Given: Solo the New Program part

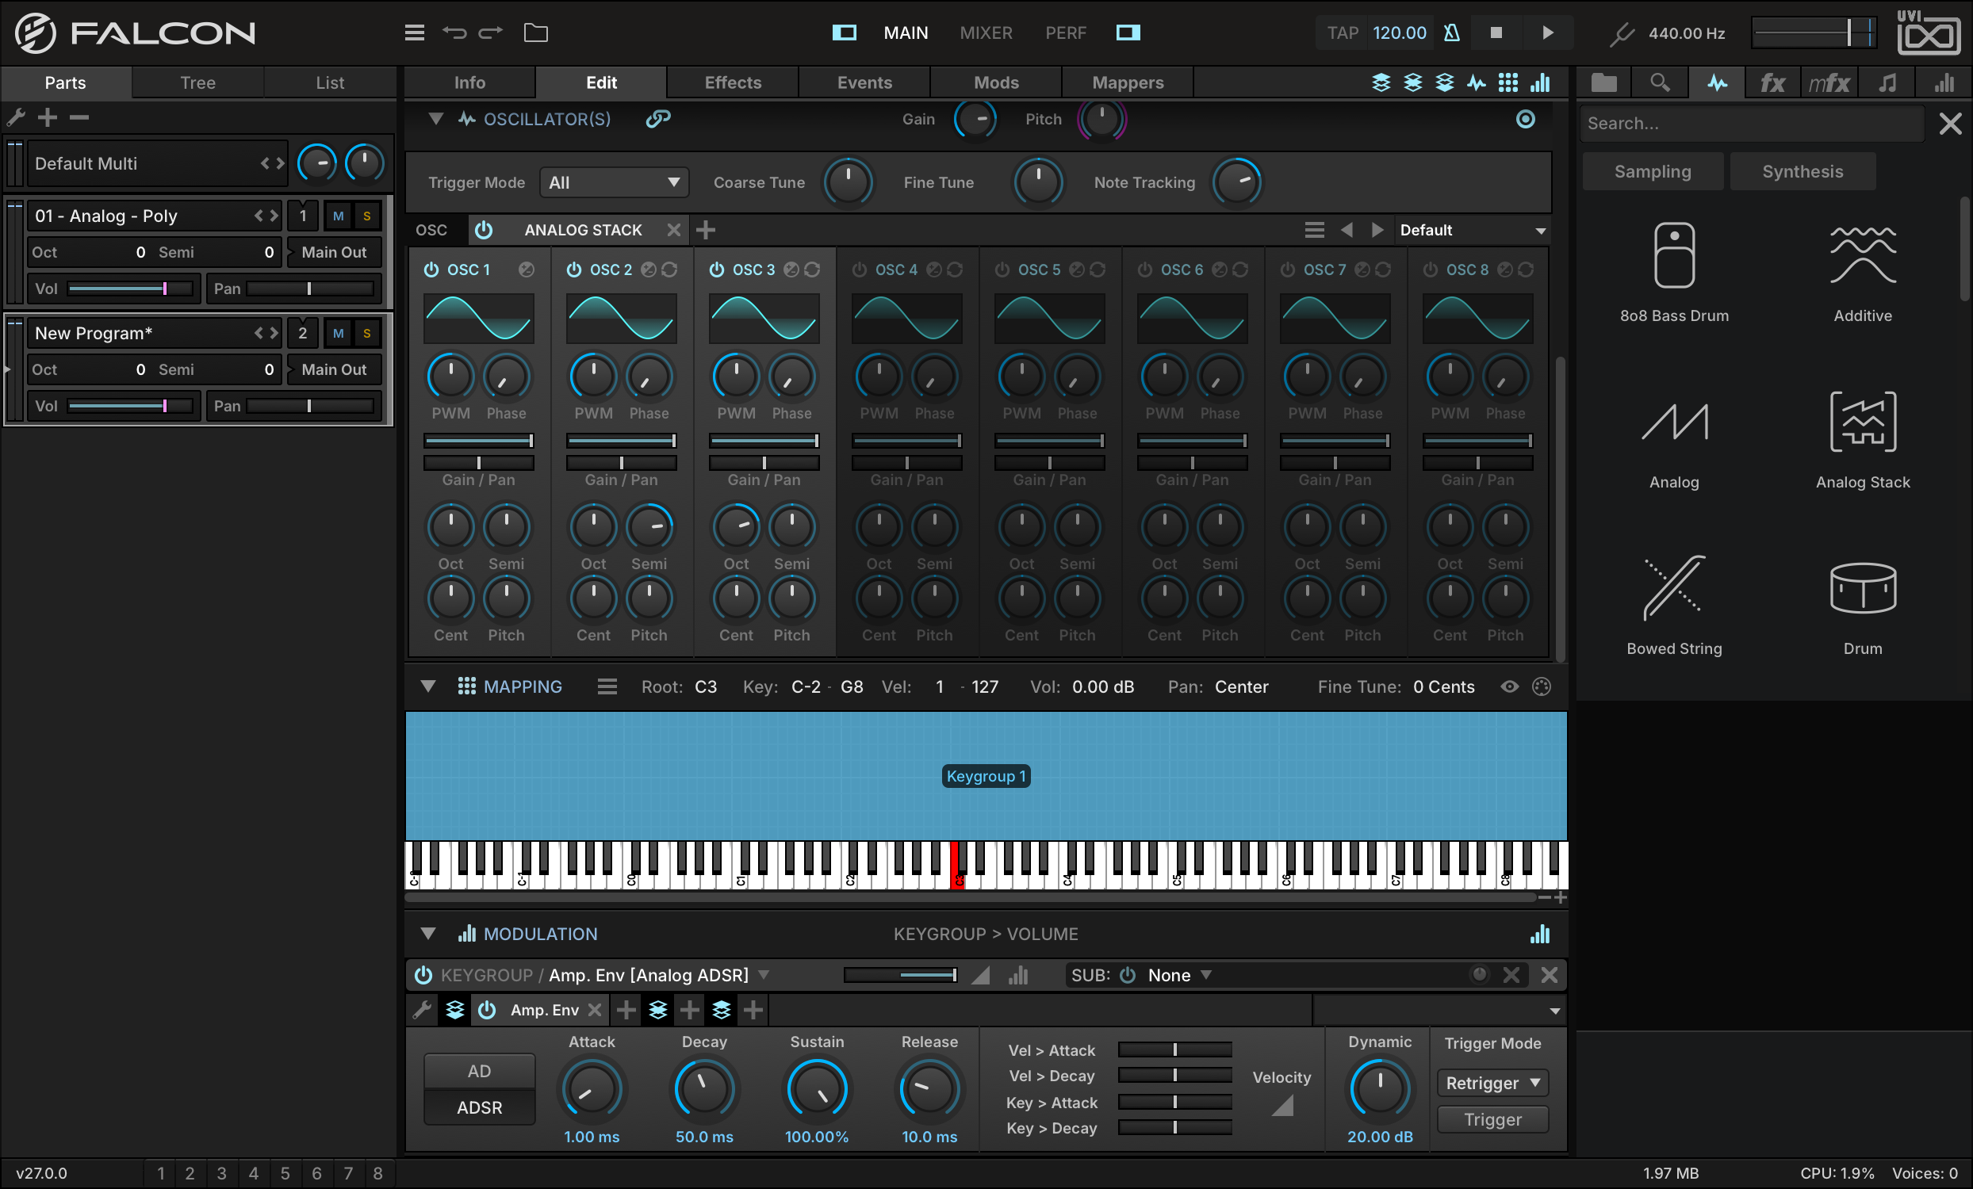Looking at the screenshot, I should click(x=366, y=333).
